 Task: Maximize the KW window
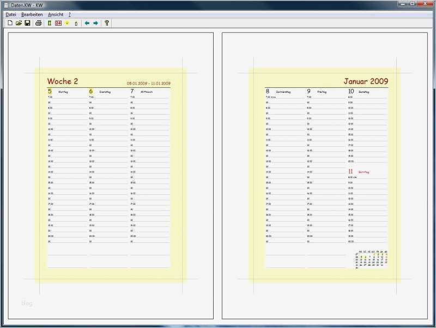(x=413, y=3)
